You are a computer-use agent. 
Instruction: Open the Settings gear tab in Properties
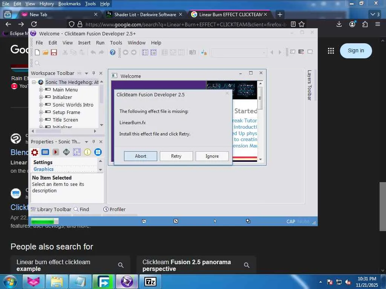35,152
